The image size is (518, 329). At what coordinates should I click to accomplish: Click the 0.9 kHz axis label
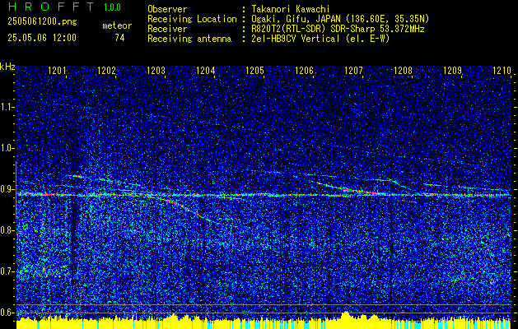[x=7, y=189]
